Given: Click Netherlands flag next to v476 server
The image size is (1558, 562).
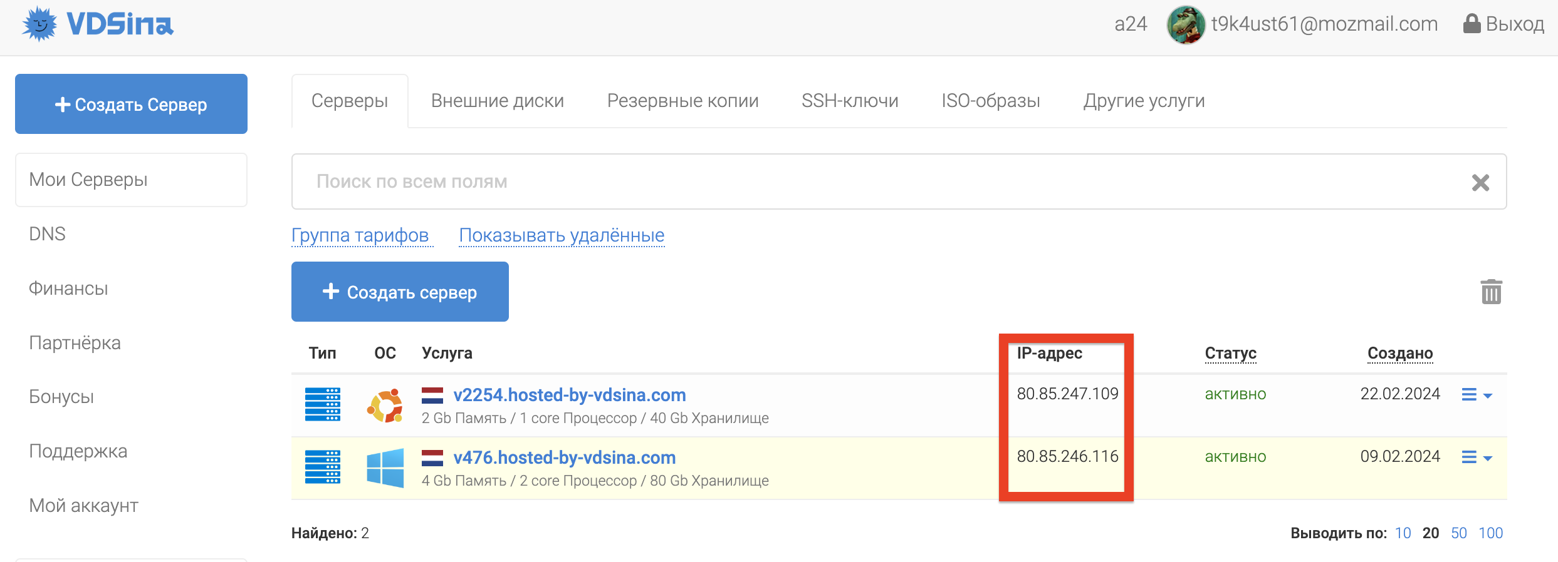Looking at the screenshot, I should (x=432, y=458).
